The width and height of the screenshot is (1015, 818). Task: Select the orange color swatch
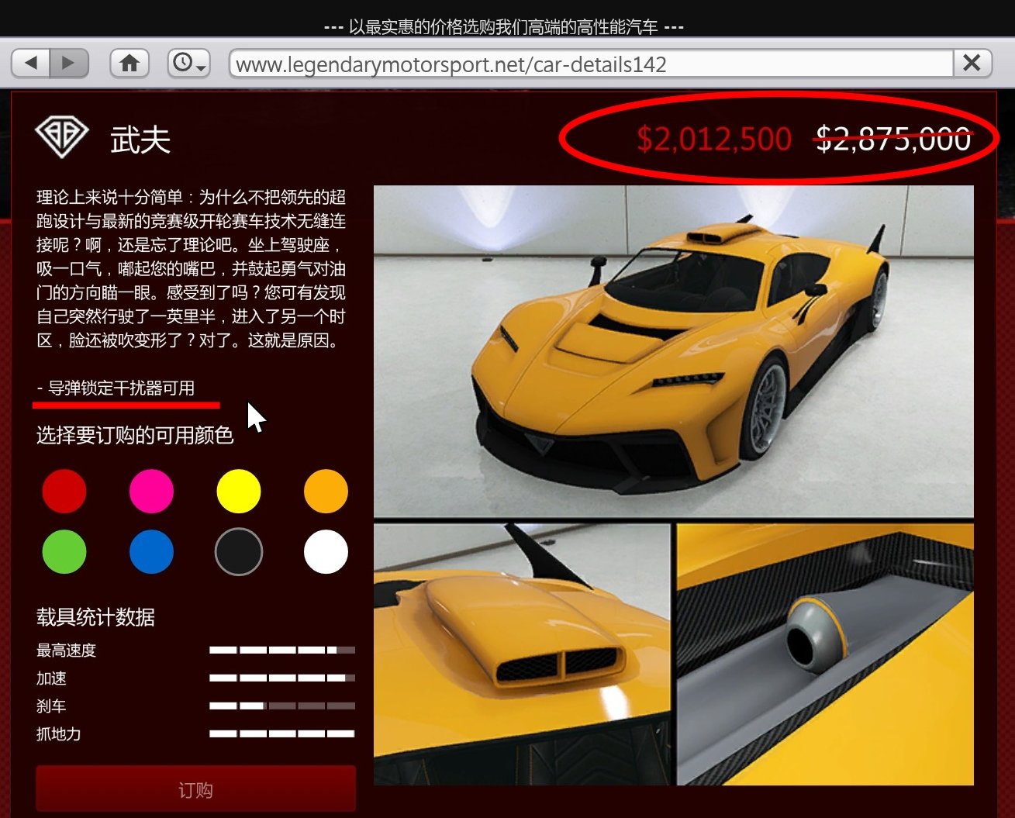pos(326,491)
